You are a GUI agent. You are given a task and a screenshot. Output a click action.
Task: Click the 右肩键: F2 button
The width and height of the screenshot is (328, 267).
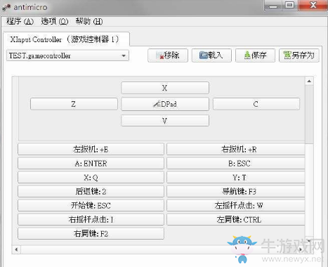[x=91, y=233]
